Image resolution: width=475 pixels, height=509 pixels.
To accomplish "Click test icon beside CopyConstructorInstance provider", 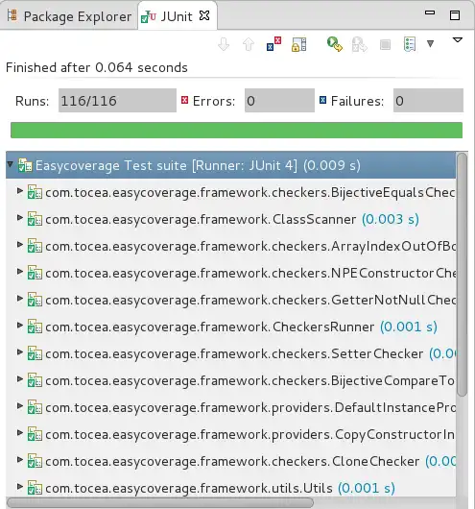I will coord(35,434).
